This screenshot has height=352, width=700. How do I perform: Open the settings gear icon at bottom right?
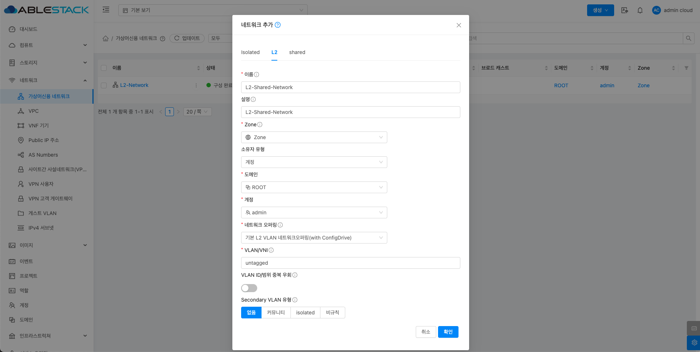(x=694, y=343)
